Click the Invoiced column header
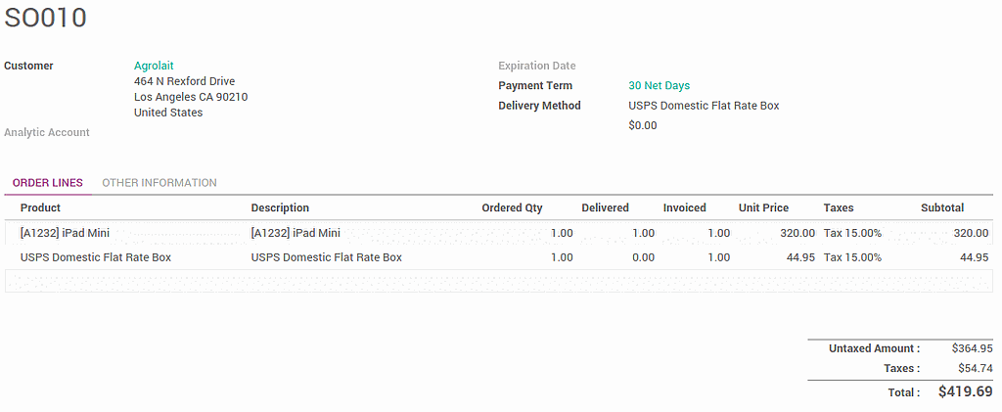Screen dimensions: 1002x412 684,207
